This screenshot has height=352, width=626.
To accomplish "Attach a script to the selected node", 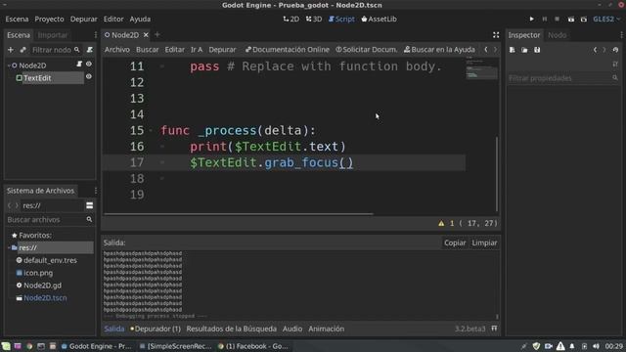I will pyautogui.click(x=90, y=50).
